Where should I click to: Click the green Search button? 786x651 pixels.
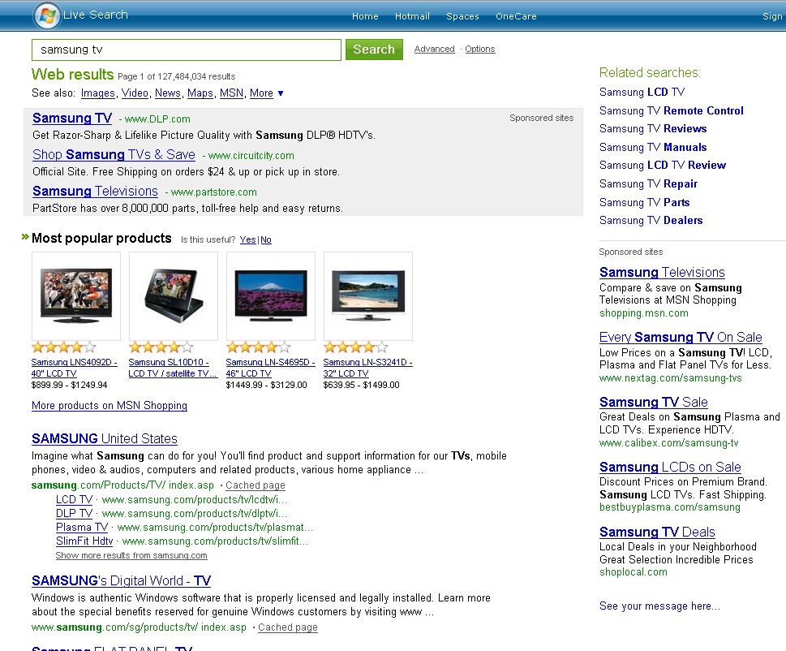(374, 50)
